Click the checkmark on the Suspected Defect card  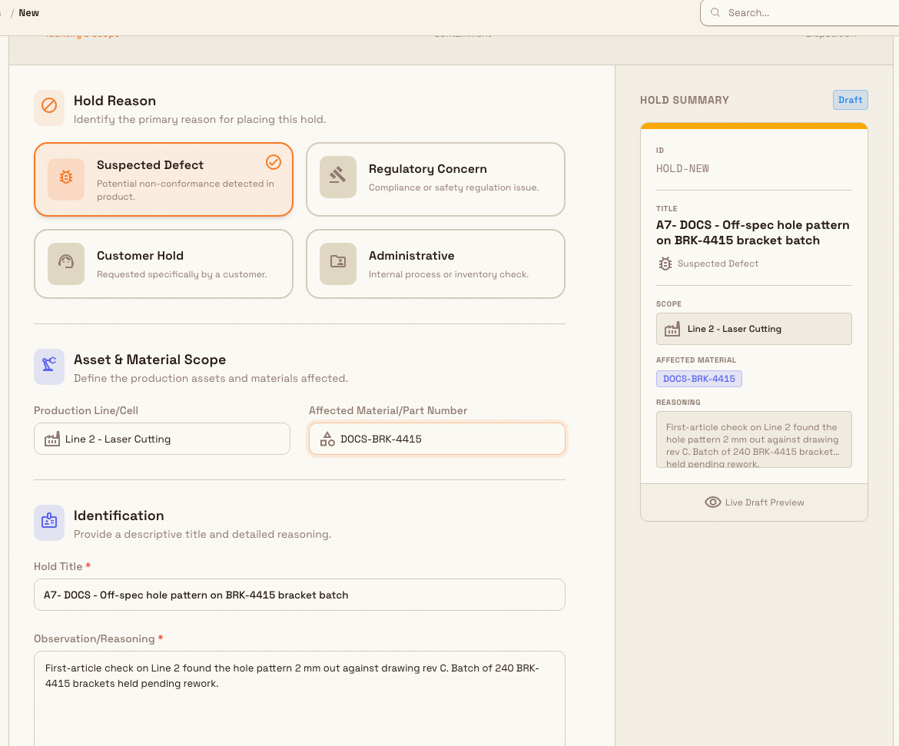coord(274,162)
